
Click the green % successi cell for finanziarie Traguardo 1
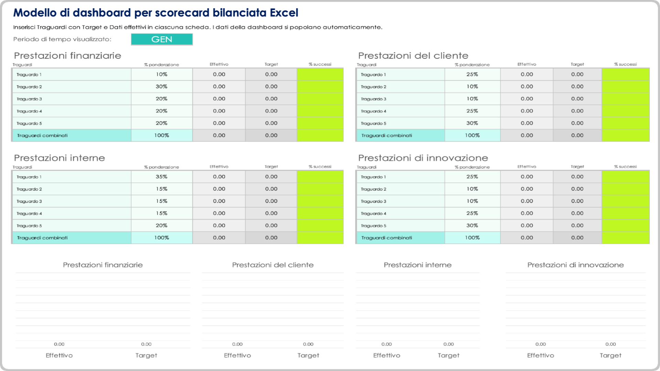click(320, 75)
